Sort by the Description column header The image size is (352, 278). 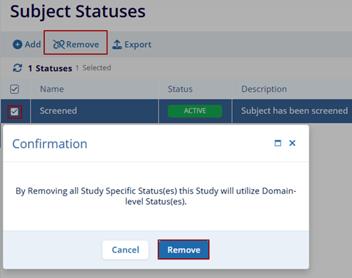(264, 89)
